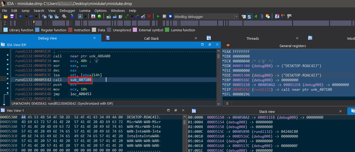The image size is (355, 152).
Task: Click the IDA View-EIP vertical scrollbar
Action: pos(219,77)
